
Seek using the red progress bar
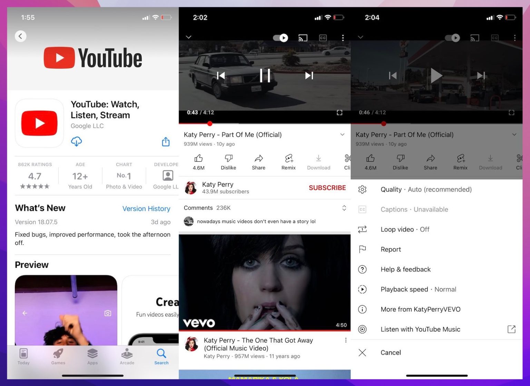(x=242, y=123)
